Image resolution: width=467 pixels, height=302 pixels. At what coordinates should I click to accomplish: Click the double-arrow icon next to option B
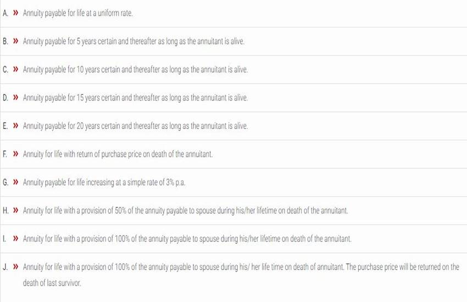(x=15, y=41)
